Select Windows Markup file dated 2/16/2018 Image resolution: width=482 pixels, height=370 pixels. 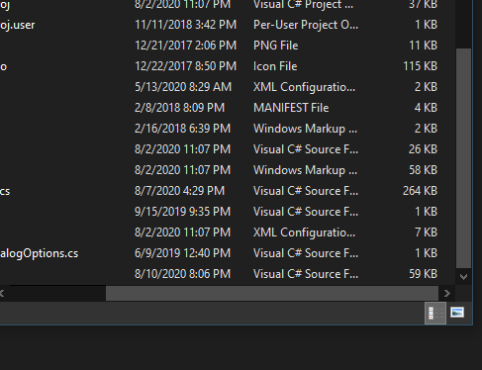tap(219, 129)
